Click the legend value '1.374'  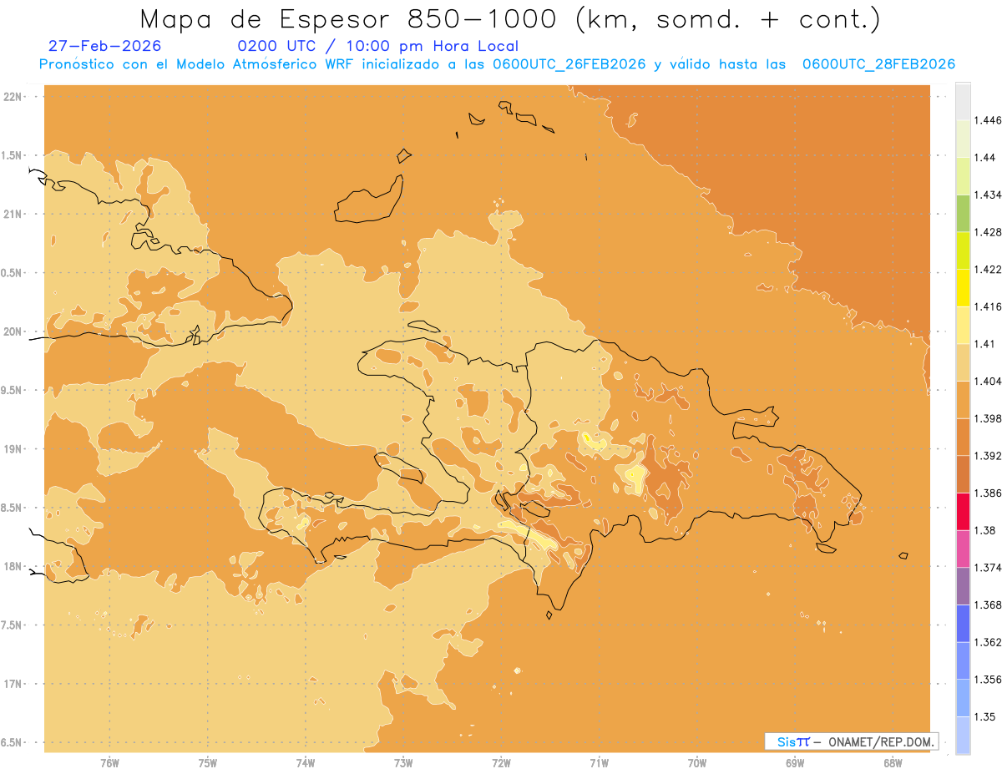click(x=987, y=568)
